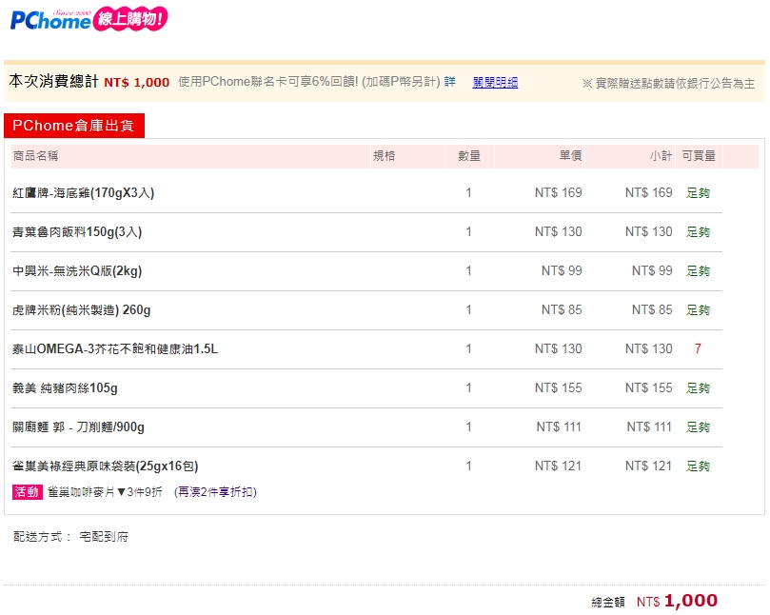Open the 雀巢咖啡麥片▼3件9折 promotion
Image resolution: width=770 pixels, height=615 pixels.
(105, 491)
